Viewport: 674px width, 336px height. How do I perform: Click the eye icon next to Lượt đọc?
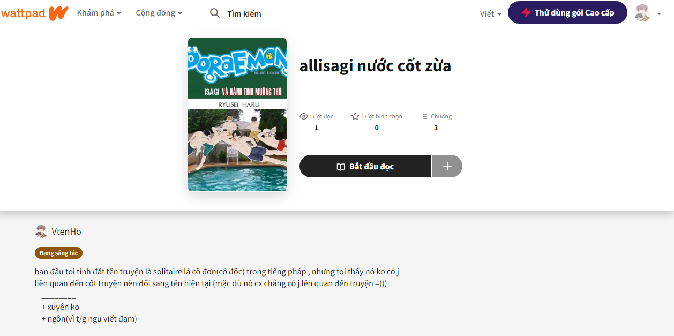[304, 116]
